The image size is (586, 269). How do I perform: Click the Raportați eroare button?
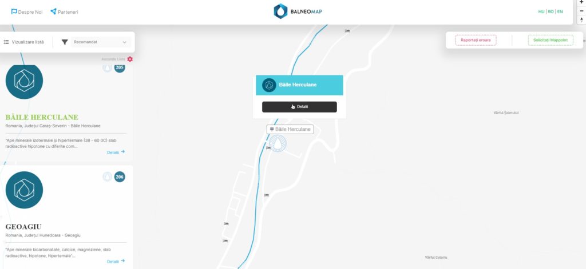[476, 40]
